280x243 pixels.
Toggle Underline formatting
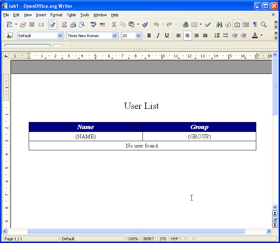pyautogui.click(x=167, y=36)
